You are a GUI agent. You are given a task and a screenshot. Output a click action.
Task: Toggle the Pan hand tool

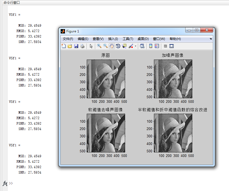[x=112, y=46]
